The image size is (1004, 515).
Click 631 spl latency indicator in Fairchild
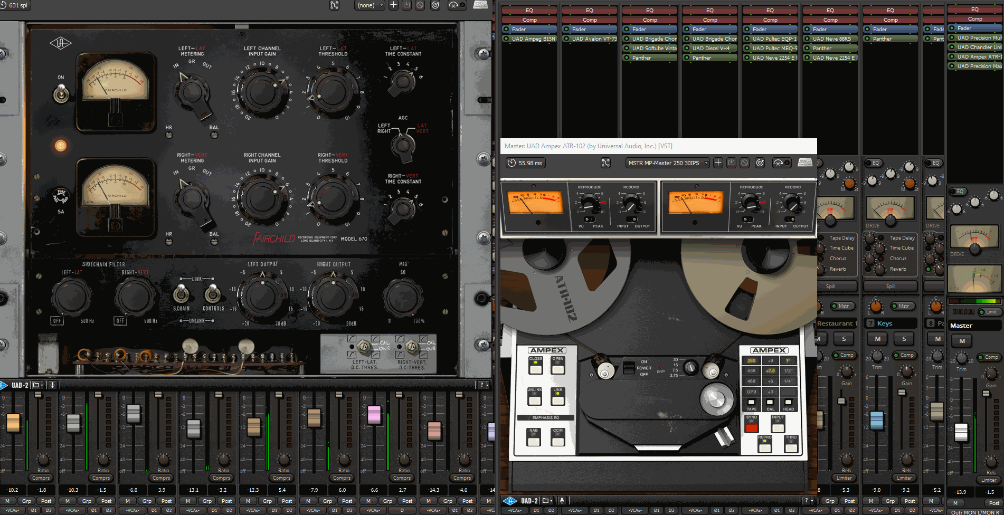tap(15, 5)
